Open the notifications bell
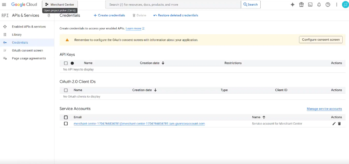This screenshot has width=349, height=164. coord(319,5)
